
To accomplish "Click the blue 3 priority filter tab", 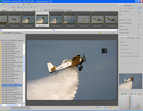I will point(27,10).
